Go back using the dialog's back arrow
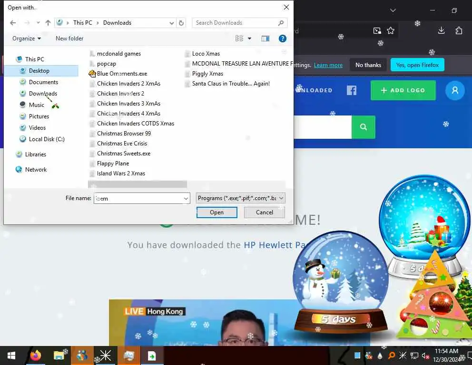Image resolution: width=472 pixels, height=365 pixels. point(13,23)
